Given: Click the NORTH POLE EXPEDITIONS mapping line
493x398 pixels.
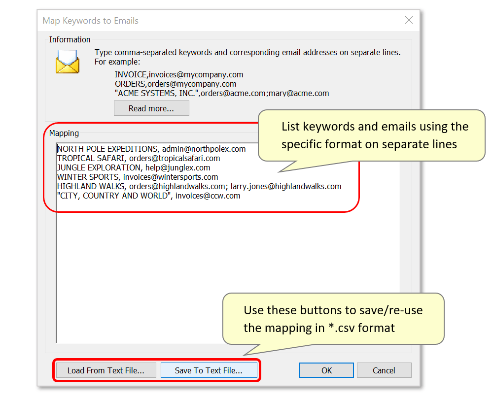Looking at the screenshot, I should tap(151, 149).
